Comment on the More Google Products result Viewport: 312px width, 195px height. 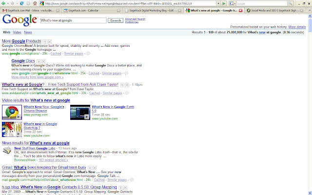click(x=88, y=54)
